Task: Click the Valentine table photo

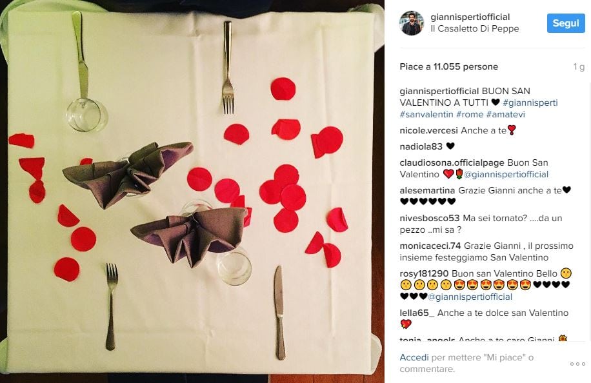Action: pyautogui.click(x=192, y=191)
